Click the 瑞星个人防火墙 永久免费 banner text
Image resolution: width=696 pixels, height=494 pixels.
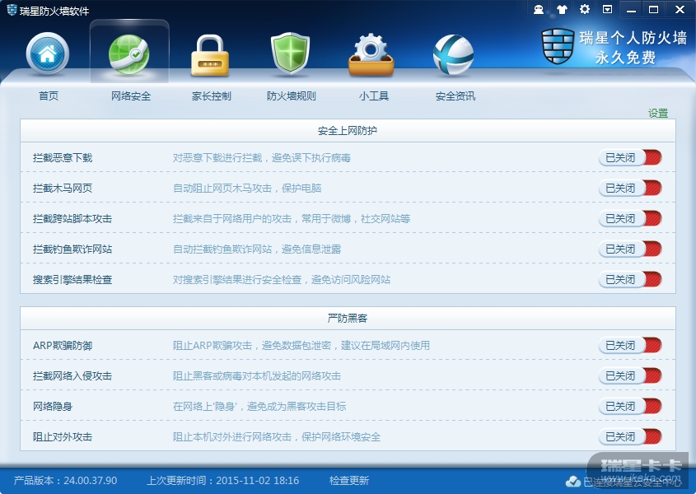(633, 47)
